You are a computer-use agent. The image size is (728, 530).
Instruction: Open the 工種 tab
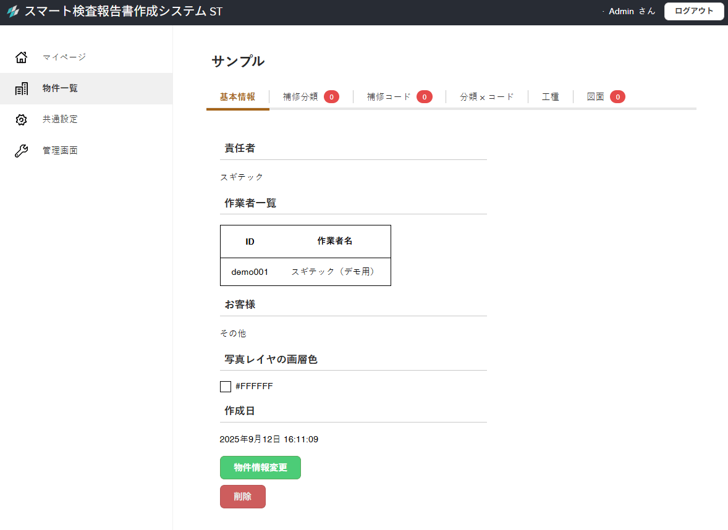coord(550,97)
